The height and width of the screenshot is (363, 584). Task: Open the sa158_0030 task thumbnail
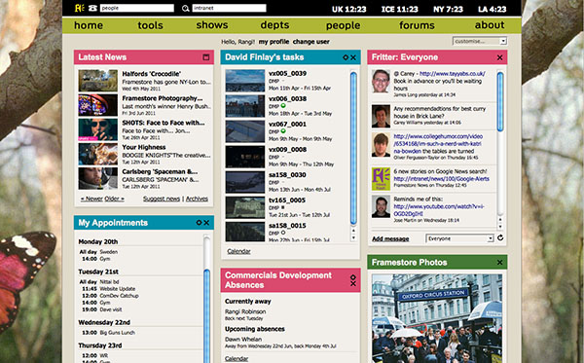coord(244,182)
